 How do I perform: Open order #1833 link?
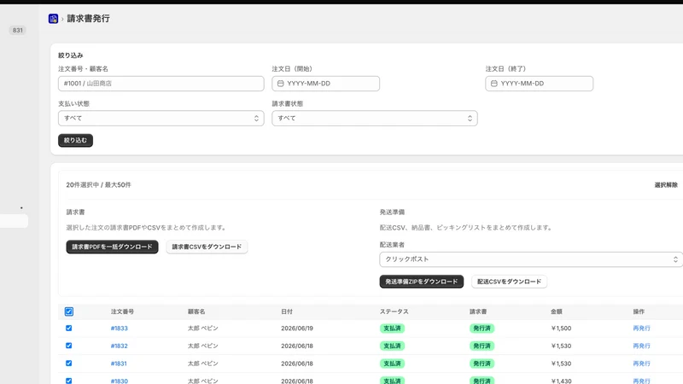120,329
